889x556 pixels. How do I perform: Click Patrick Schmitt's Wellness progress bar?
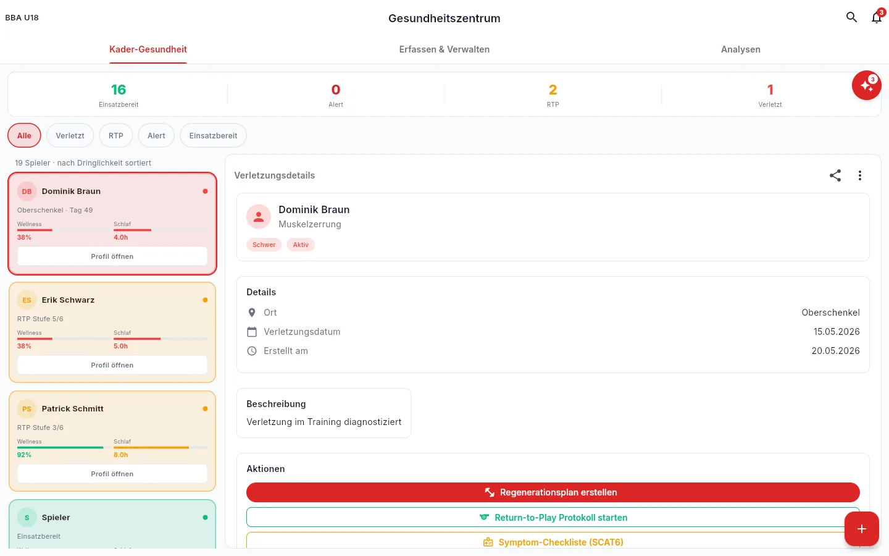[64, 447]
